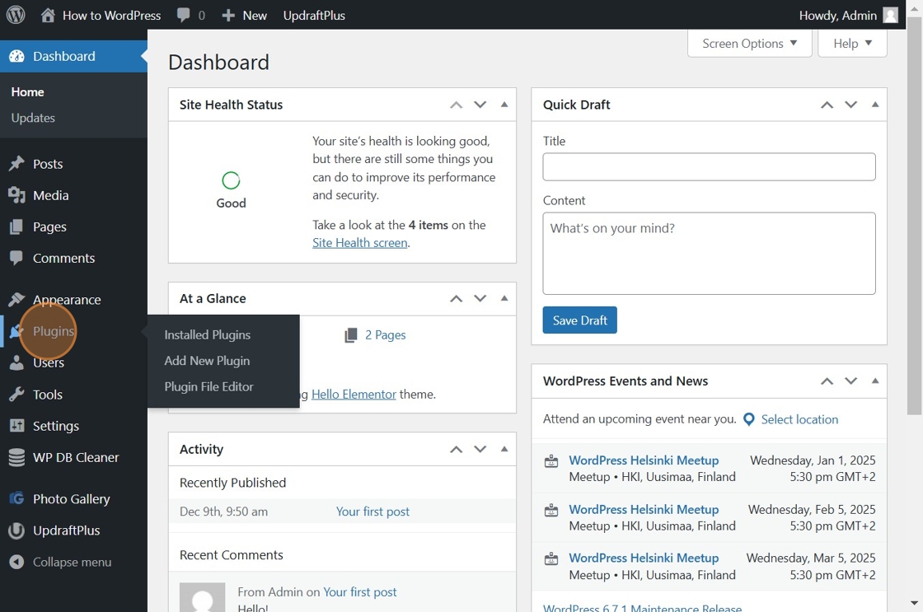Click the Pages icon in sidebar
Viewport: 923px width, 612px height.
[x=16, y=227]
